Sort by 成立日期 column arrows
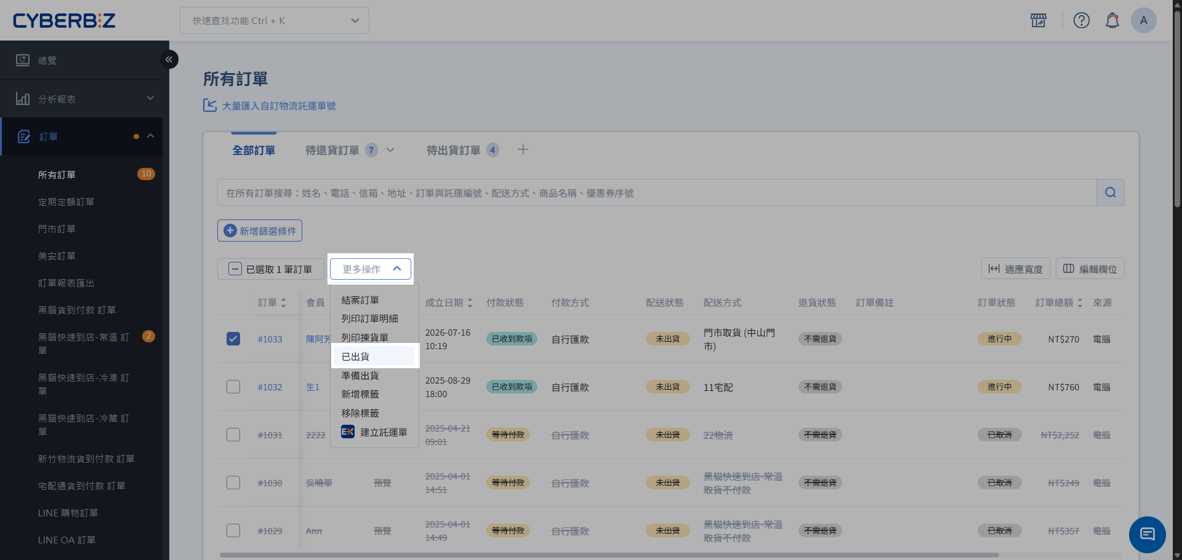Image resolution: width=1182 pixels, height=560 pixels. coord(470,302)
